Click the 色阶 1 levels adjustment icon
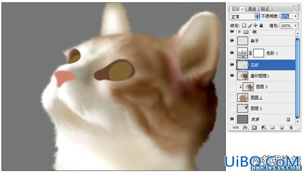Viewport: 304px width, 173px height. [242, 53]
